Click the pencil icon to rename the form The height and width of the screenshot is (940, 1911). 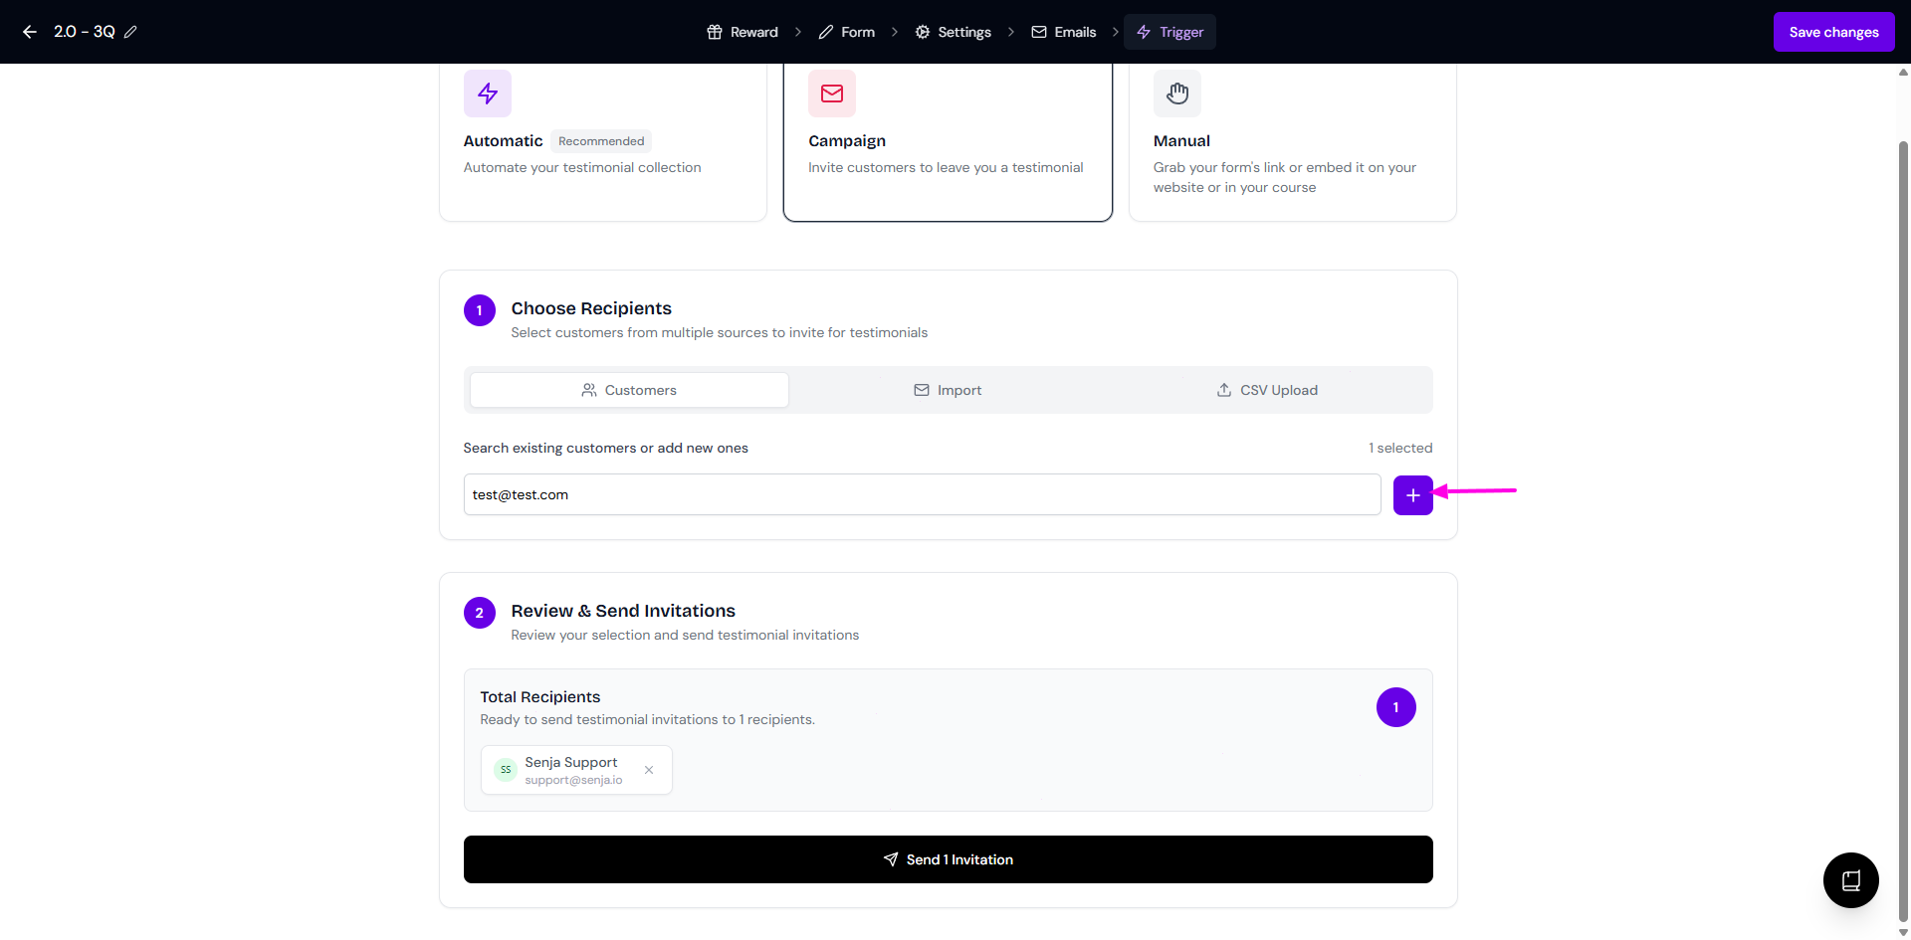click(x=130, y=32)
